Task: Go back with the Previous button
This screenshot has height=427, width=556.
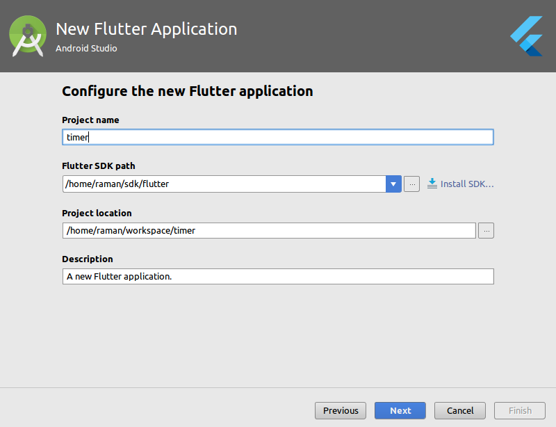Action: (341, 411)
